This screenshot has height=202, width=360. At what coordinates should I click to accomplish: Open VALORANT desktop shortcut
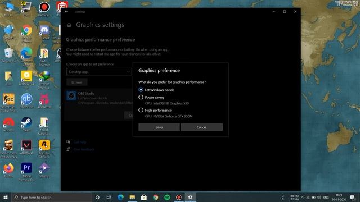pos(26,146)
